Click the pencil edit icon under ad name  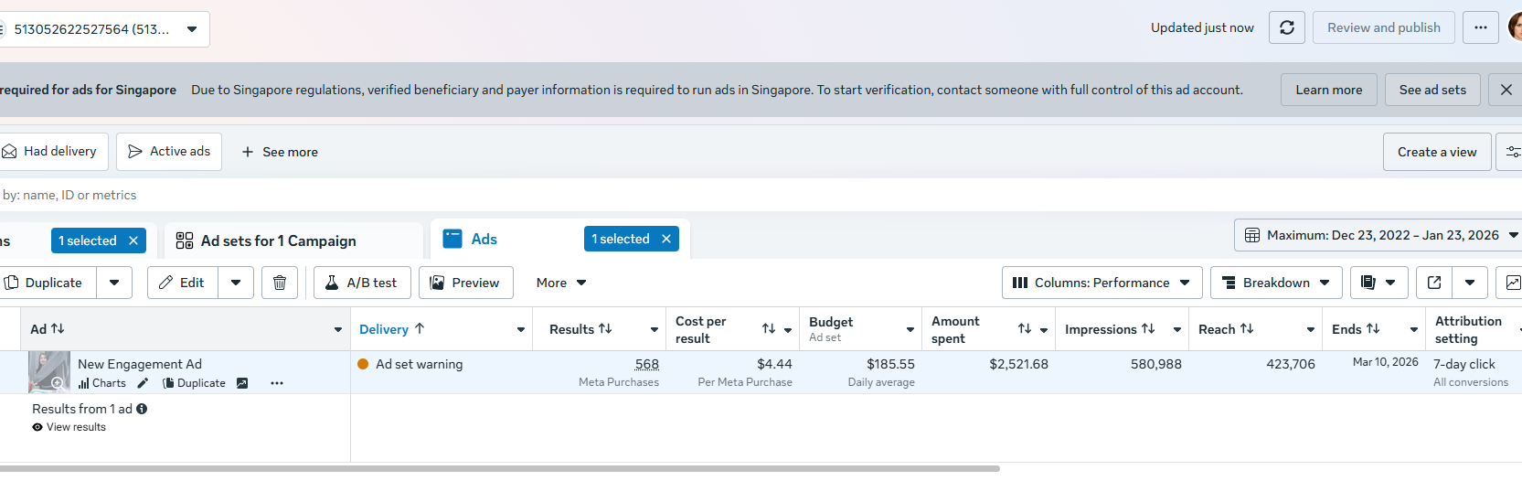143,383
